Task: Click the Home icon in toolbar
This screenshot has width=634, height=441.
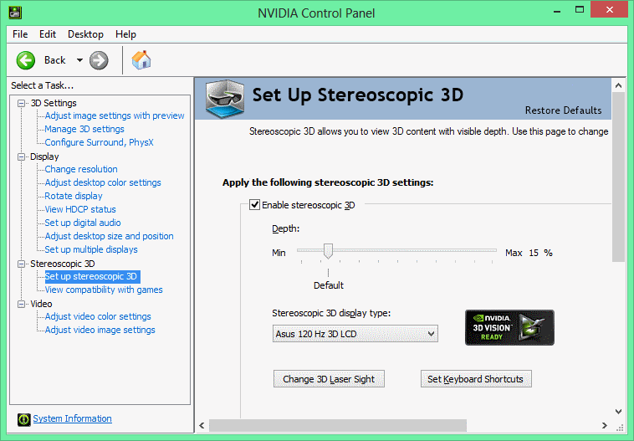Action: click(x=141, y=60)
